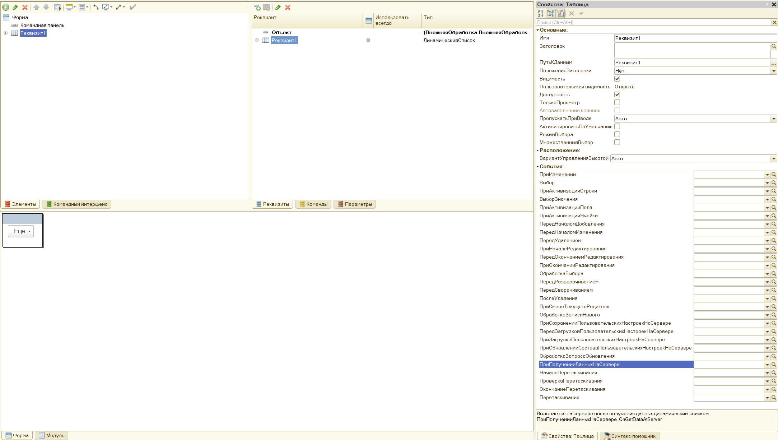Pin the properties panel

(x=767, y=4)
